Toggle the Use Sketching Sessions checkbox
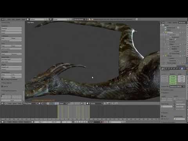Viewport: 188px width, 141px height. (2, 80)
